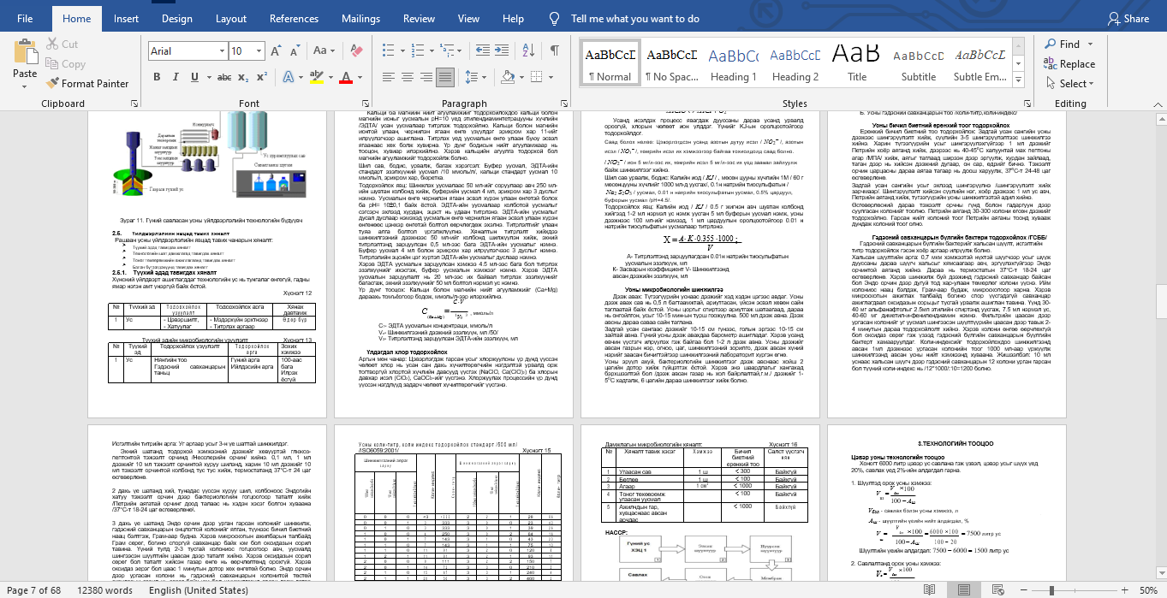Toggle Bold formatting
Screen dimensions: 1167x598
click(x=156, y=78)
